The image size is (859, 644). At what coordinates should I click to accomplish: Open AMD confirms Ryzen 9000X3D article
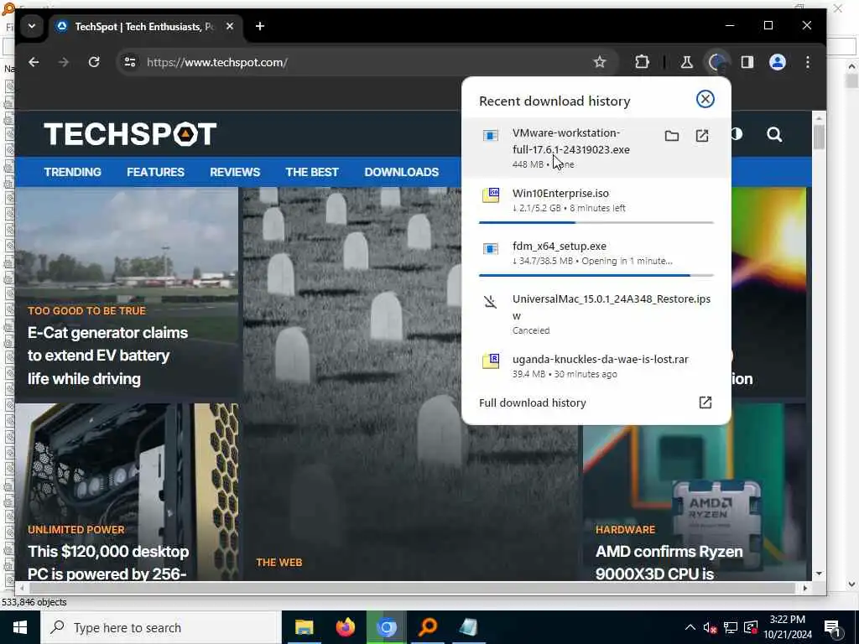(x=669, y=563)
